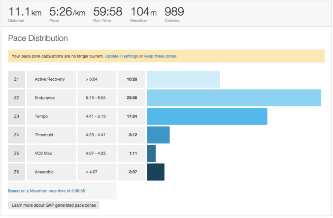Screen dimensions: 333x218
Task: Open 'Learn more about GAP generated pace zones'
Action: click(54, 205)
